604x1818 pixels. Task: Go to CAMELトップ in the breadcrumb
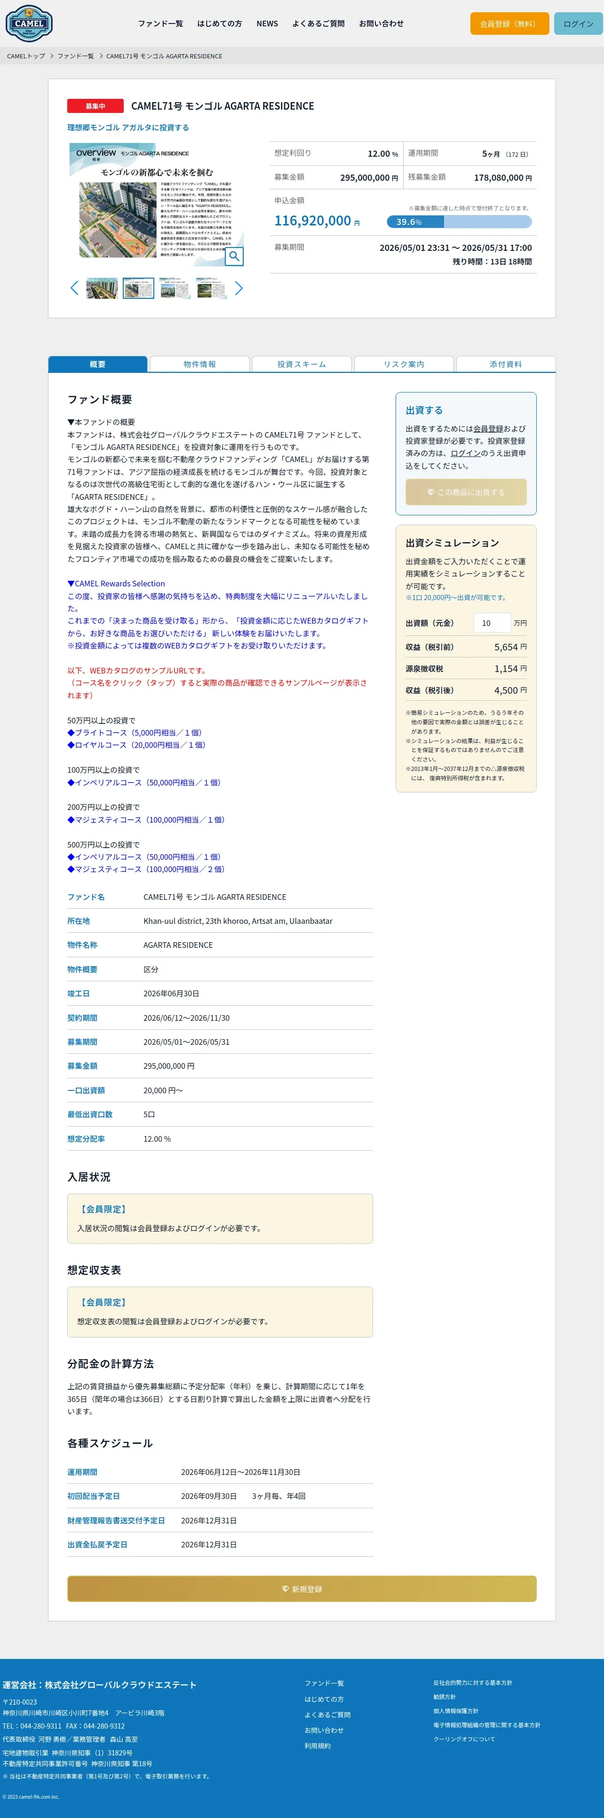26,56
